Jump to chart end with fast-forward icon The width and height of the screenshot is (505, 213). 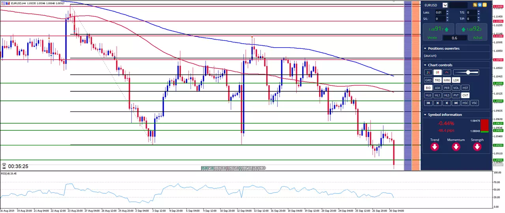point(456,103)
